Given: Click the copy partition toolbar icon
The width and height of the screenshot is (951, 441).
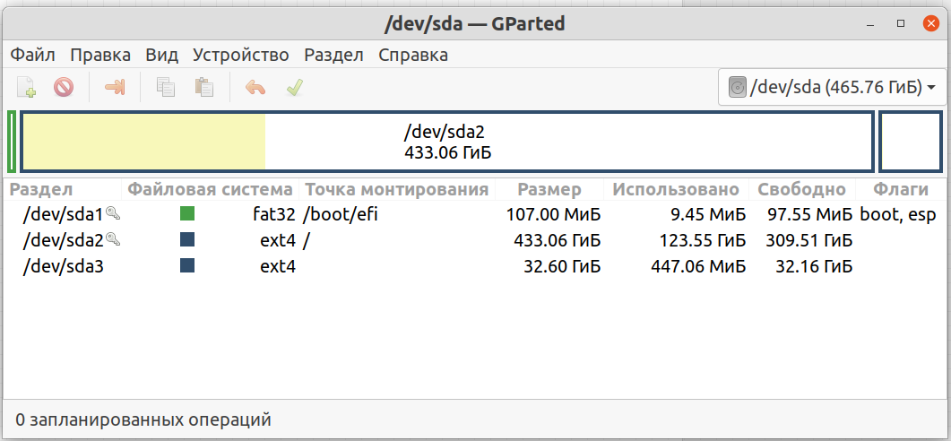Looking at the screenshot, I should coord(166,87).
